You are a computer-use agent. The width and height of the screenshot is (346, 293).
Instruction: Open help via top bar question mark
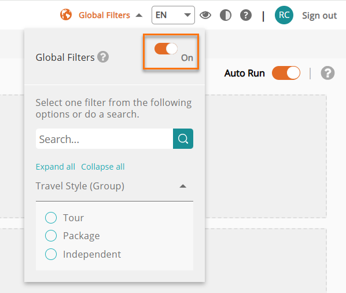(246, 15)
